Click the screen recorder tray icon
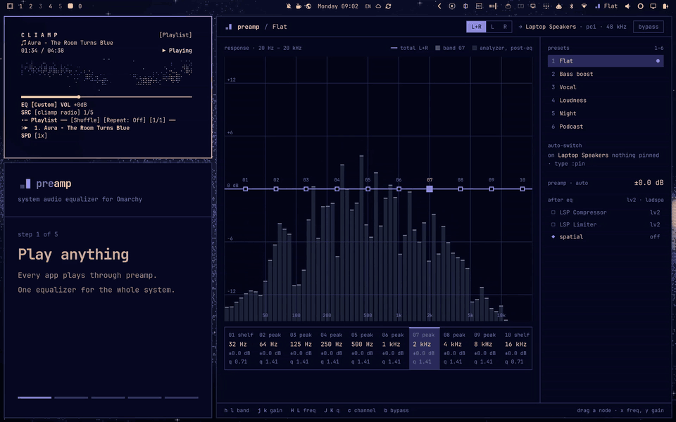The height and width of the screenshot is (422, 676). (452, 6)
